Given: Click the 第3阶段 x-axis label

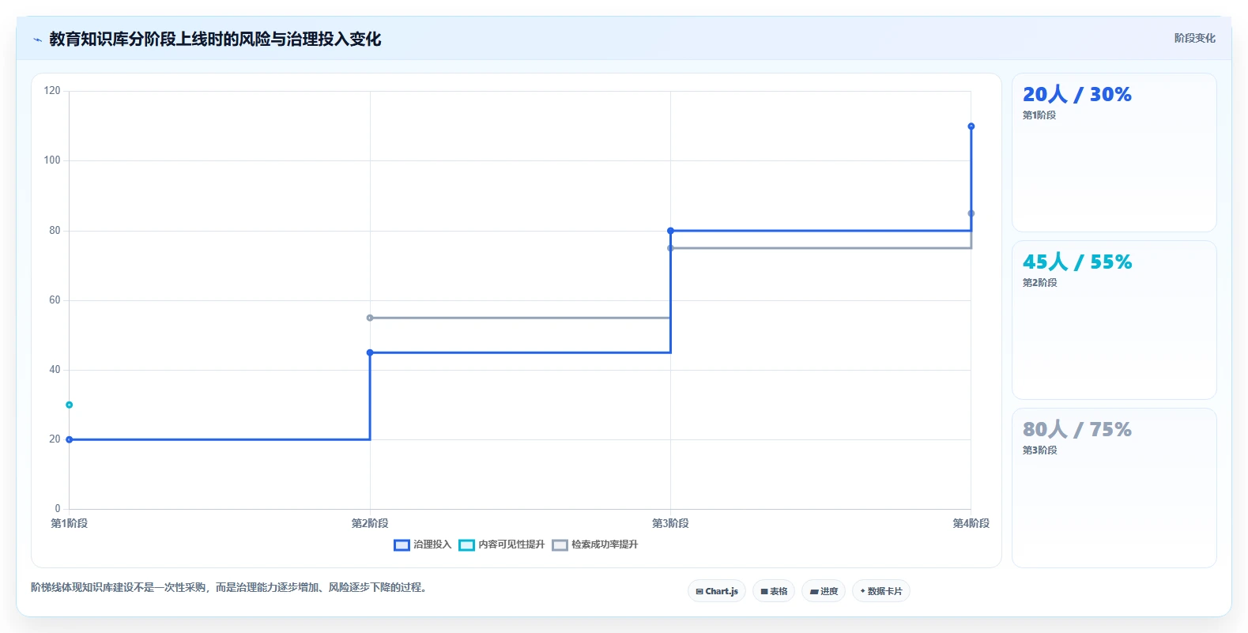Looking at the screenshot, I should pos(670,523).
